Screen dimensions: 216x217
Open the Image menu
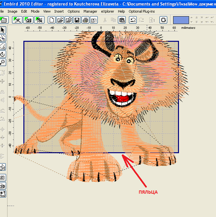click(12, 11)
